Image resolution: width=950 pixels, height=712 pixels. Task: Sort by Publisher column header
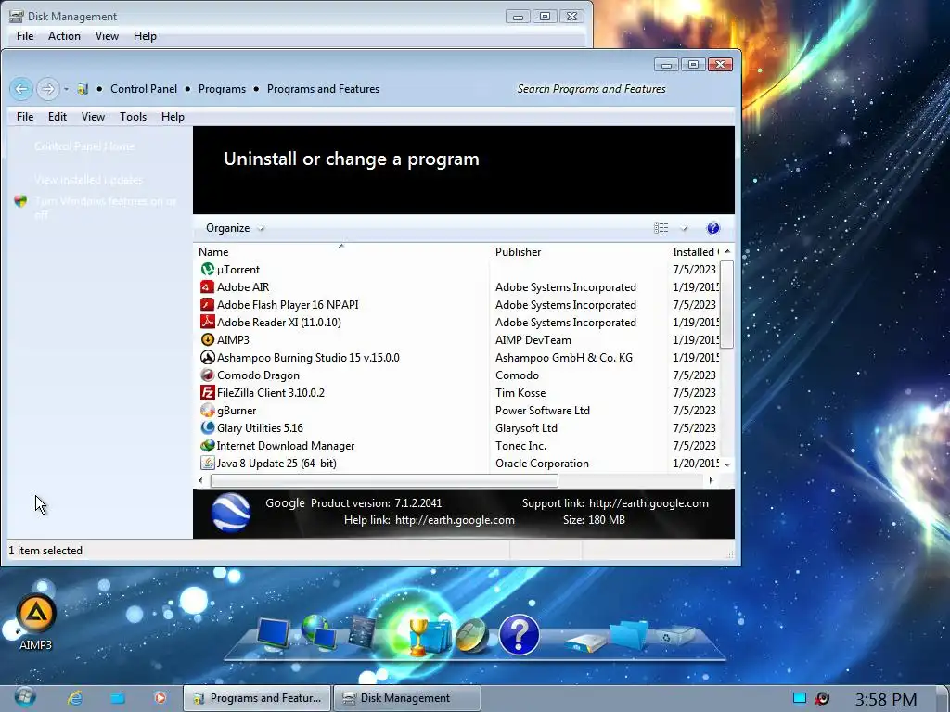tap(578, 252)
